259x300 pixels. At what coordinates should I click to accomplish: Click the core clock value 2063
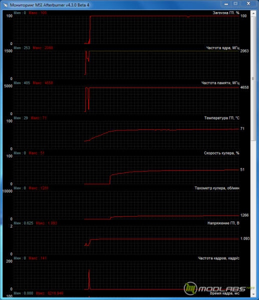click(244, 51)
